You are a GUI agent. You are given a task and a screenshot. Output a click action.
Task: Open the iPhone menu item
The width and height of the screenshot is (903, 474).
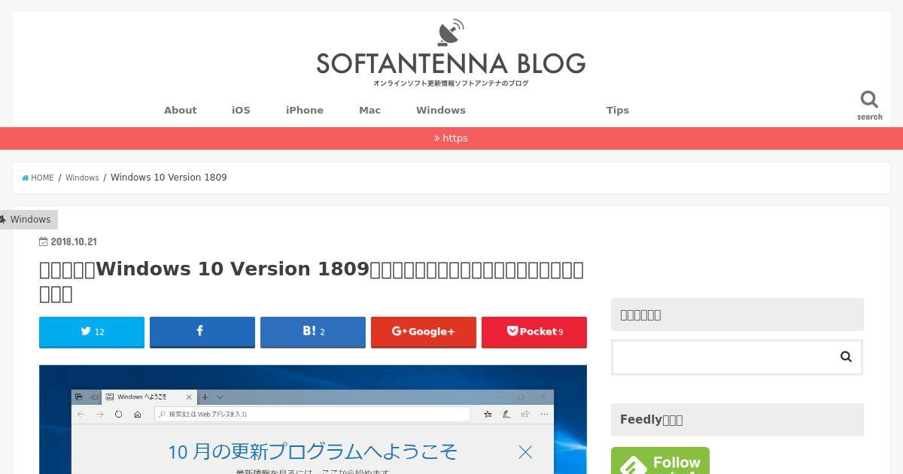click(x=305, y=110)
